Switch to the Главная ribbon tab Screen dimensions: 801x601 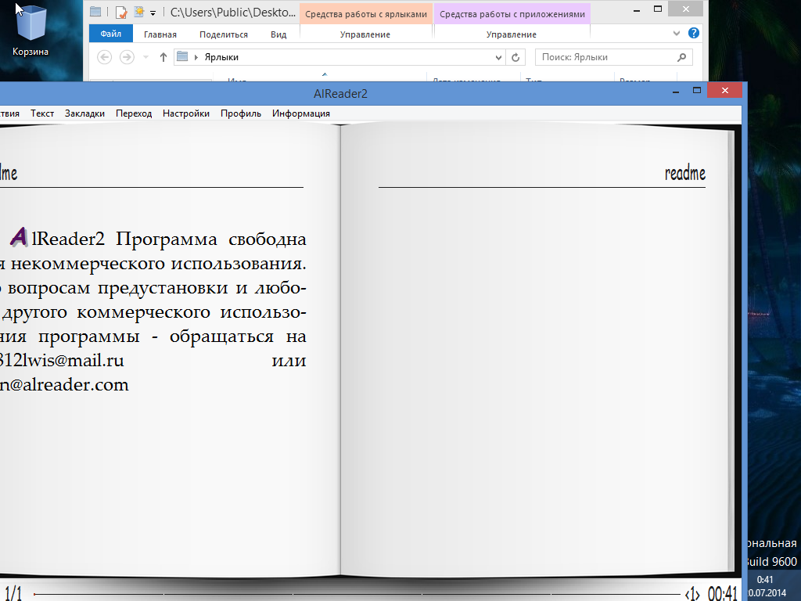[160, 34]
